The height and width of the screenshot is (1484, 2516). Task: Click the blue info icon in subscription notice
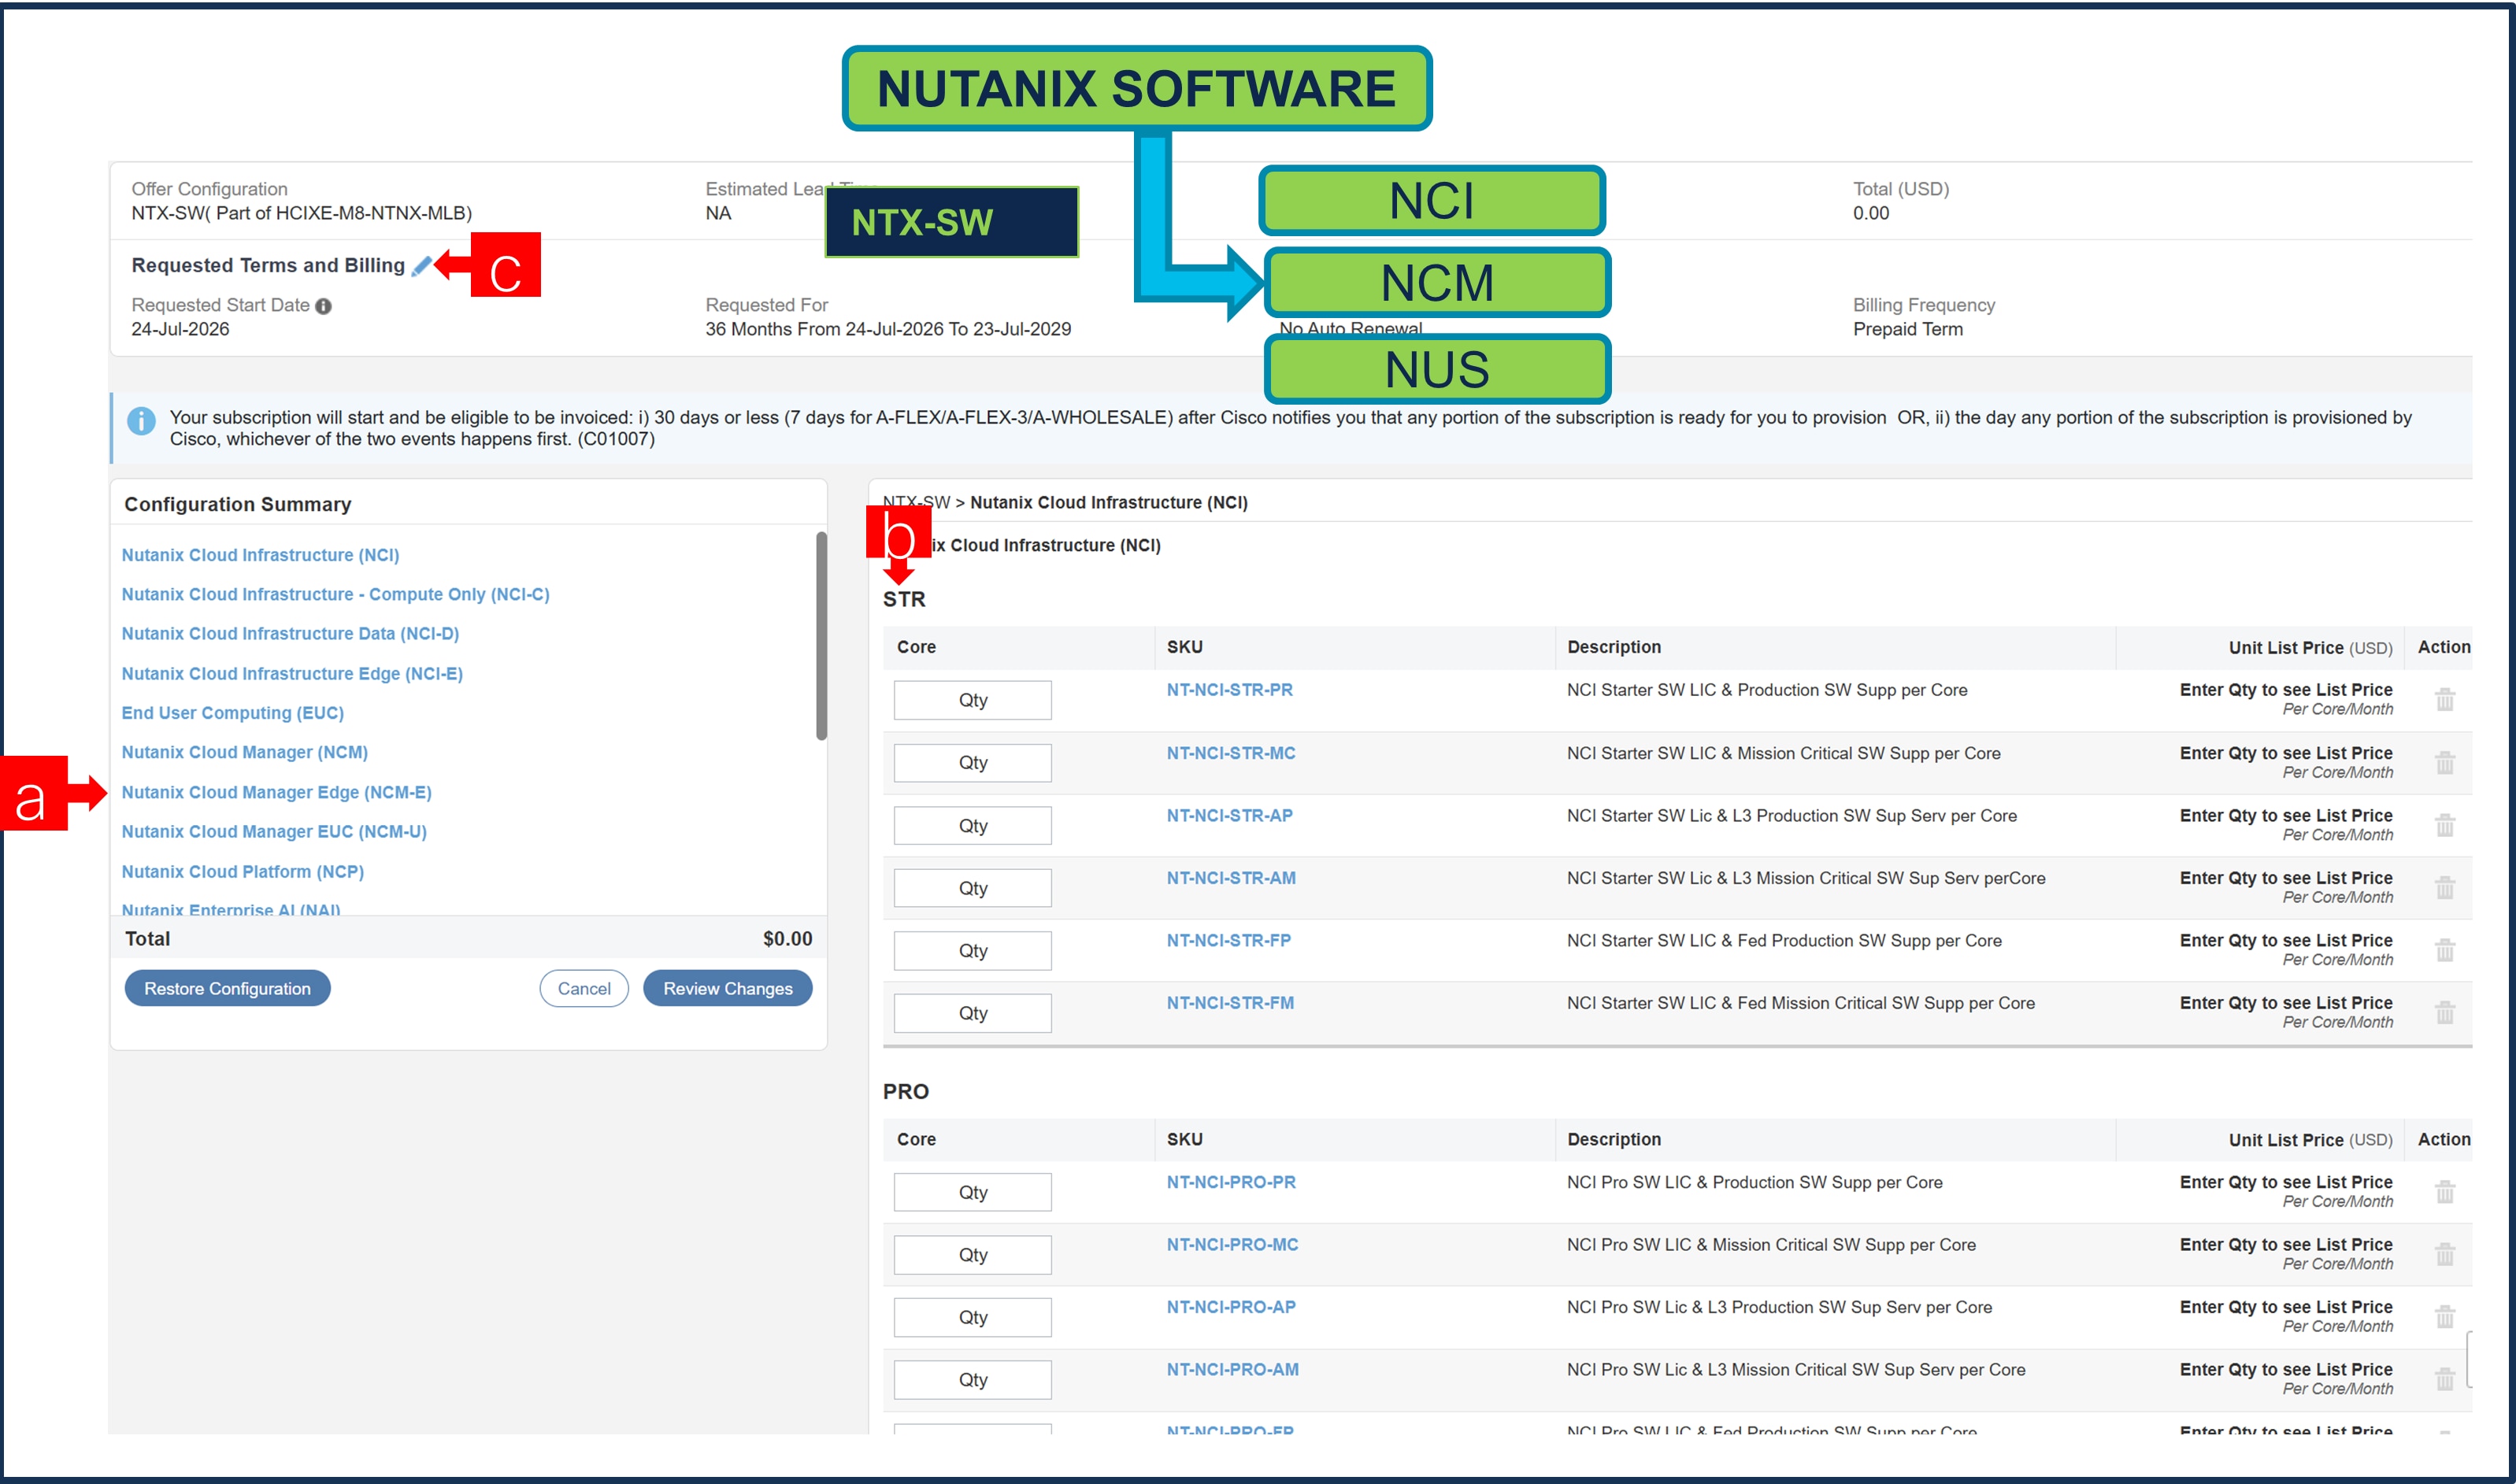pyautogui.click(x=141, y=421)
